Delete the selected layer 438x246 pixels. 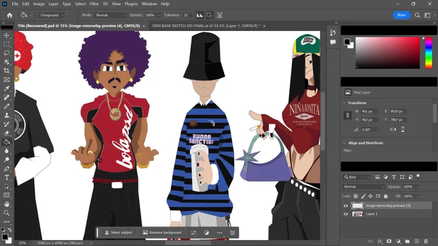tap(426, 241)
